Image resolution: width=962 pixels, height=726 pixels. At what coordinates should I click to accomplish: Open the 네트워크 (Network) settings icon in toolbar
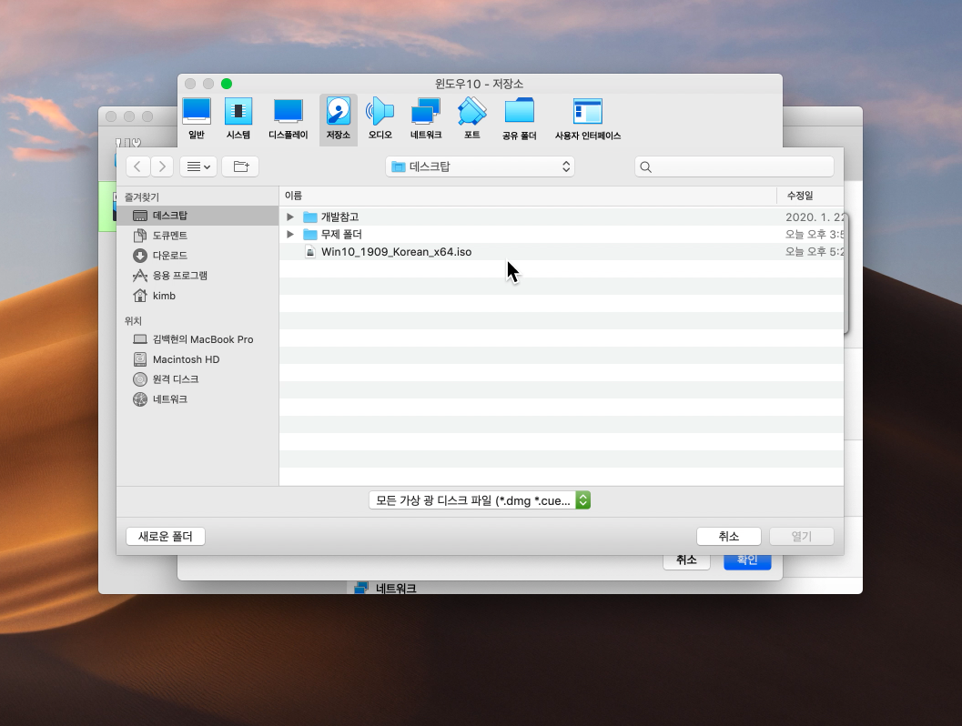[426, 119]
